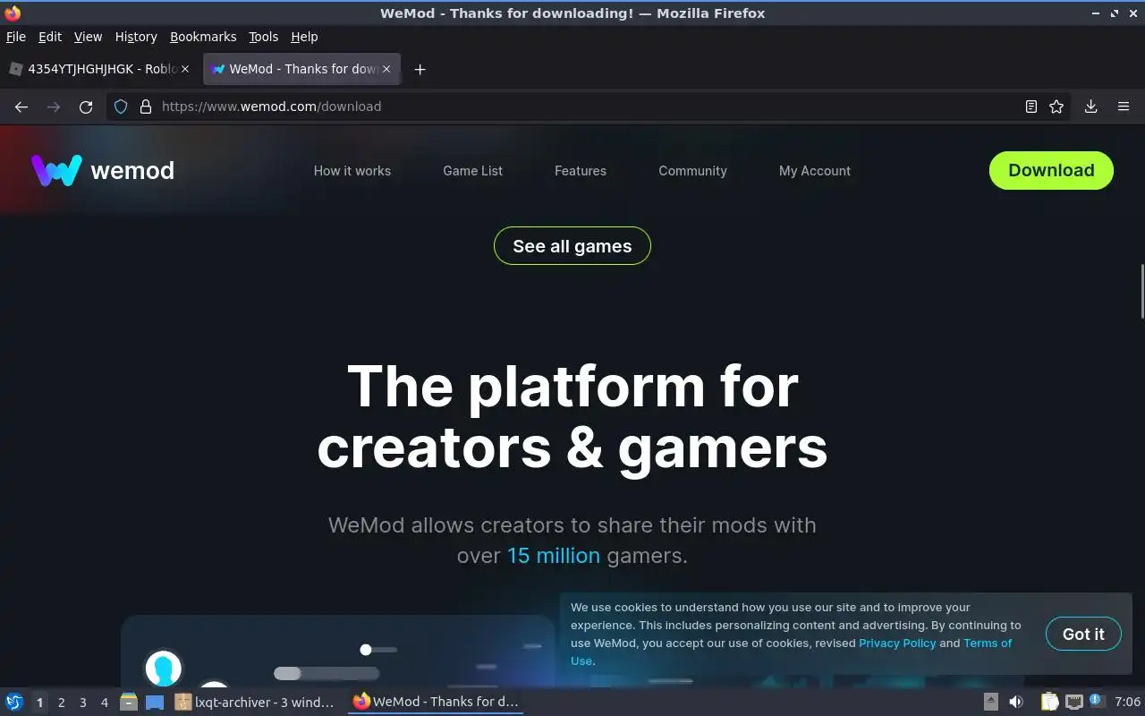Image resolution: width=1145 pixels, height=716 pixels.
Task: Open the tracking protection shield icon
Action: pyautogui.click(x=122, y=107)
